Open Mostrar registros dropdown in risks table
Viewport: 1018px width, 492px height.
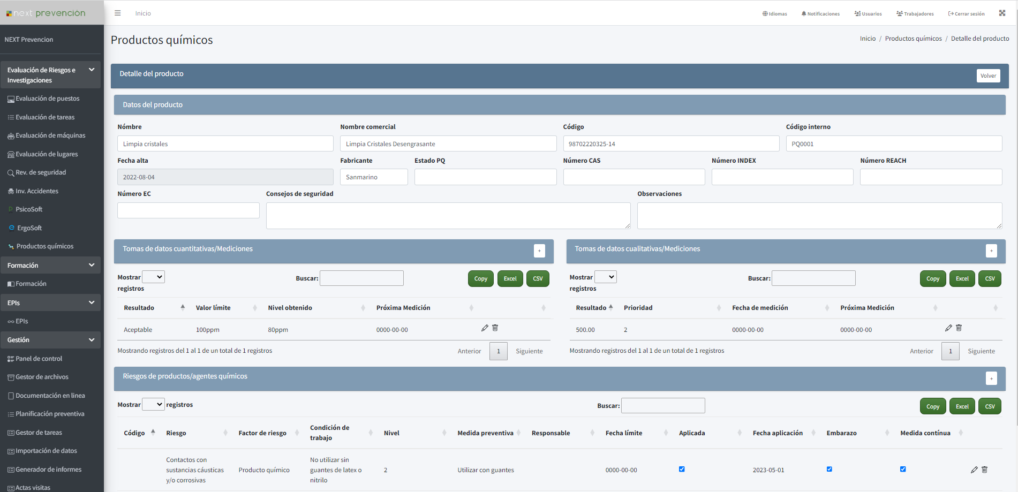click(153, 404)
